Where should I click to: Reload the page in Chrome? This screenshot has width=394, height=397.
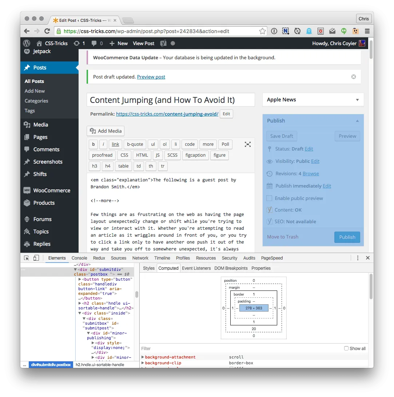tap(47, 31)
